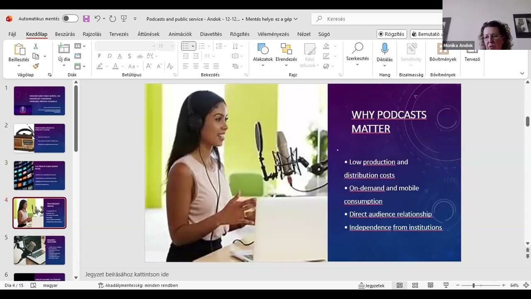531x299 pixels.
Task: Click Akadálymentesség: minden rendben status
Action: 138,286
